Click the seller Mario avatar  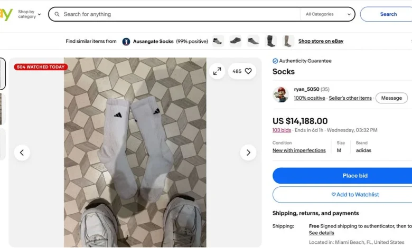pyautogui.click(x=280, y=94)
